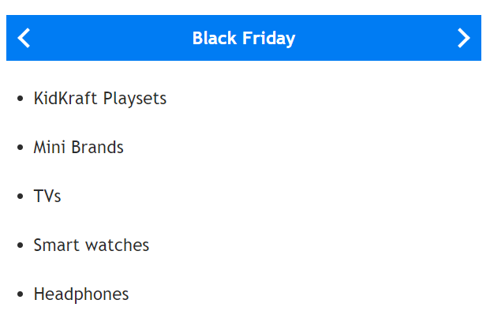This screenshot has width=490, height=326.
Task: Click the bullet before Headphones
Action: pyautogui.click(x=21, y=294)
